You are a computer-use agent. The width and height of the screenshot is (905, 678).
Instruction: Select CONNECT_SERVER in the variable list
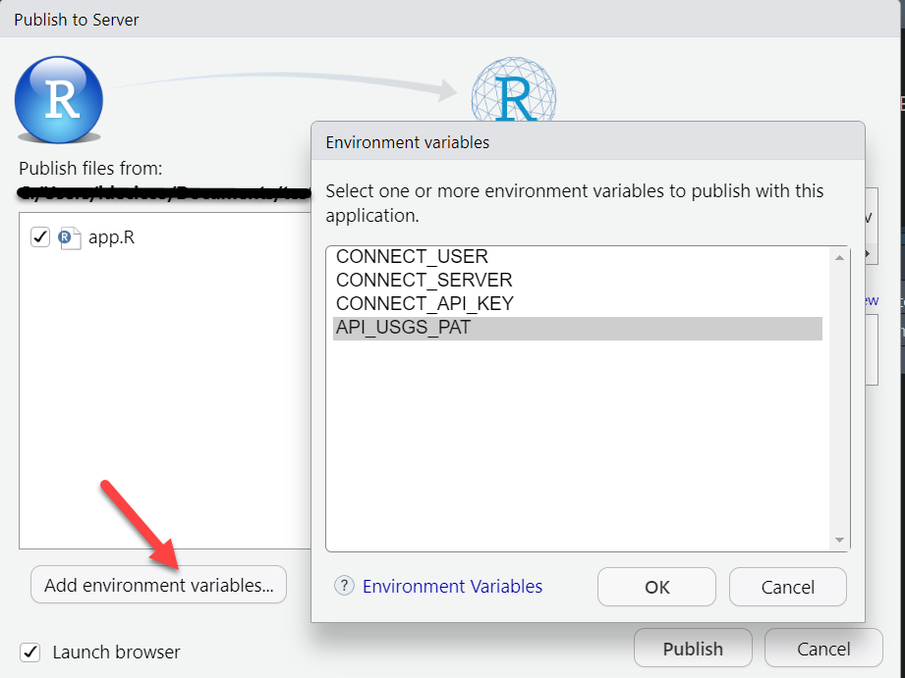(424, 281)
